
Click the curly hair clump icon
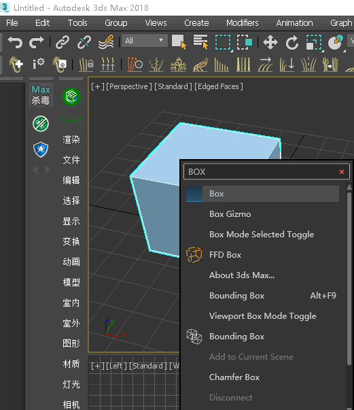point(178,65)
